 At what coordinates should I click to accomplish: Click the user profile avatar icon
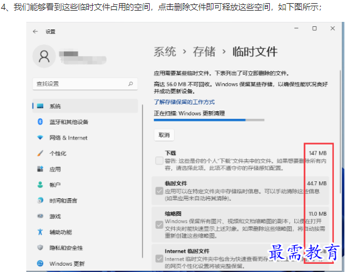[44, 56]
